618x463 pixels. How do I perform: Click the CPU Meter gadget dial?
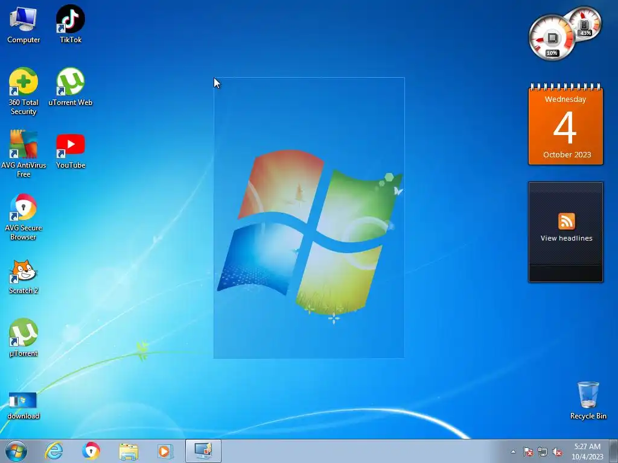[551, 38]
